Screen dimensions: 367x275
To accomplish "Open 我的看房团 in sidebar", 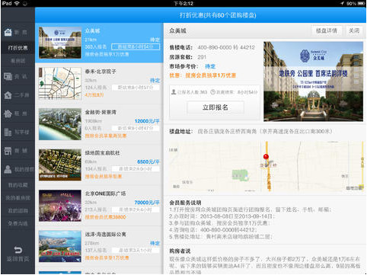I will (x=18, y=198).
